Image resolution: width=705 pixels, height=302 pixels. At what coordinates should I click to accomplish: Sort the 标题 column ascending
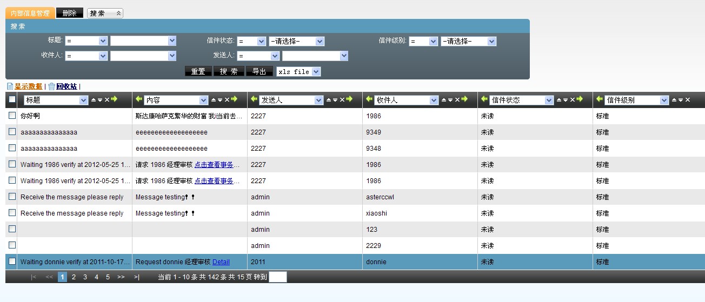coord(93,100)
